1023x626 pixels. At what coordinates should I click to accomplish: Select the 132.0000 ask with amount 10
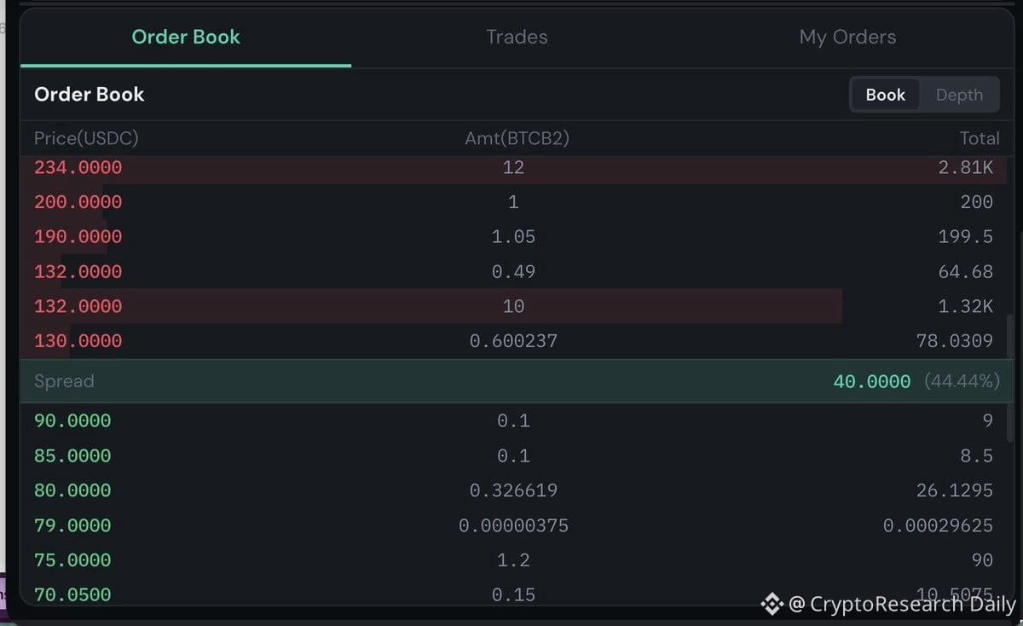[x=78, y=306]
